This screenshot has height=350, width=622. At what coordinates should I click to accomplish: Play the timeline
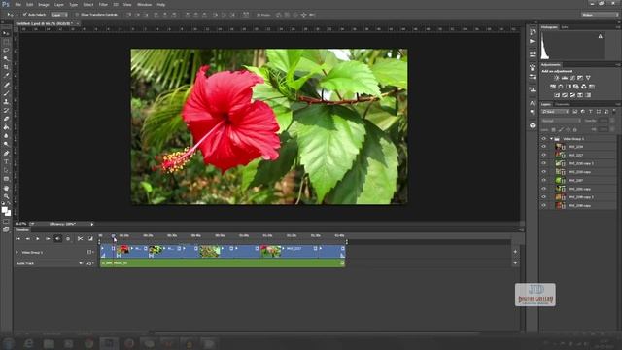38,238
